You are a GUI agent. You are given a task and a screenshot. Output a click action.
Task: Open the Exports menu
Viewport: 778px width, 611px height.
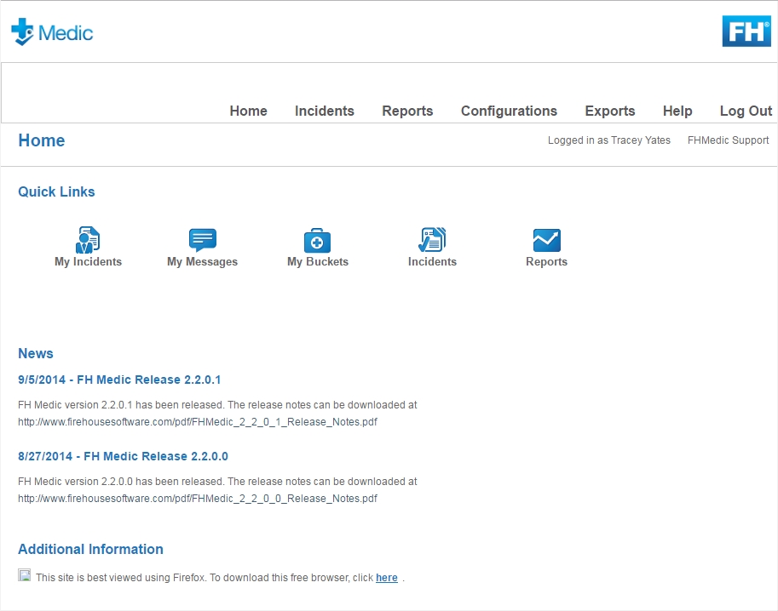click(610, 111)
